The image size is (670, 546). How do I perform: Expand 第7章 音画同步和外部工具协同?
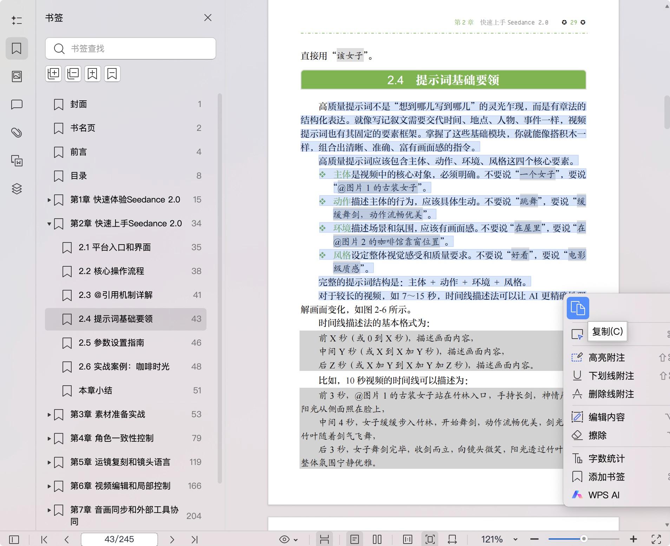pyautogui.click(x=49, y=510)
